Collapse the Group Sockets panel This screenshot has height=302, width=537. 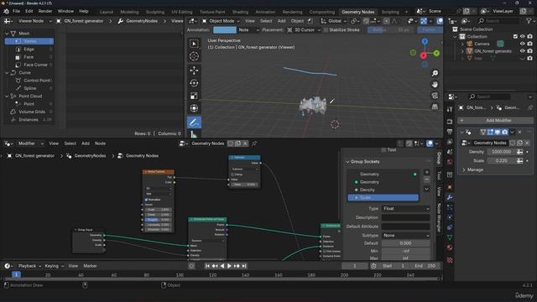(347, 162)
